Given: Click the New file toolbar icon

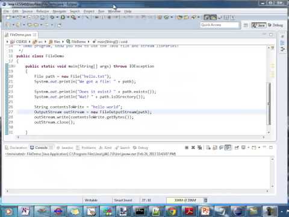Looking at the screenshot, I should [8, 17].
